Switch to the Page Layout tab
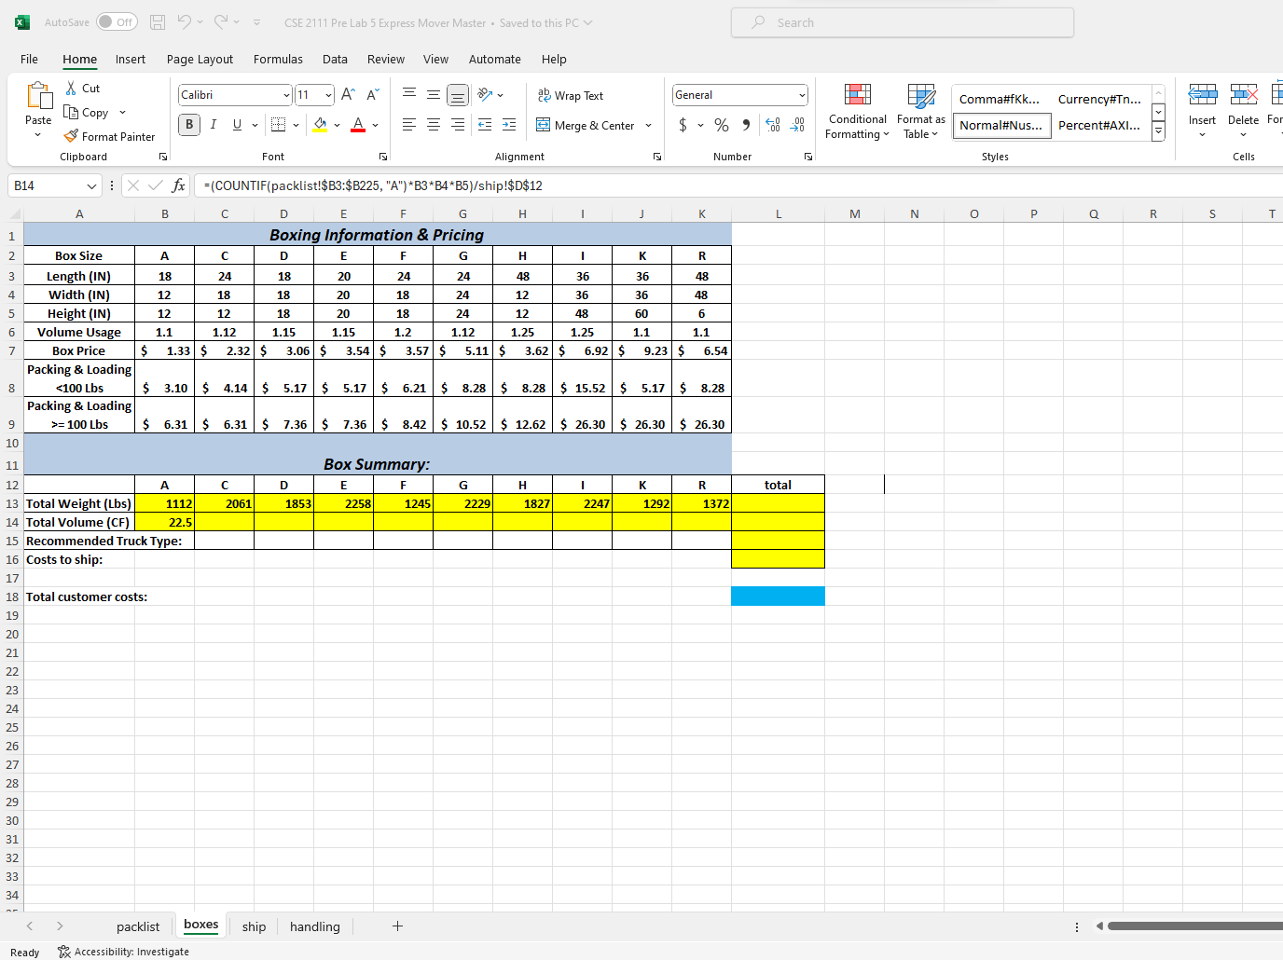The height and width of the screenshot is (960, 1283). (200, 59)
